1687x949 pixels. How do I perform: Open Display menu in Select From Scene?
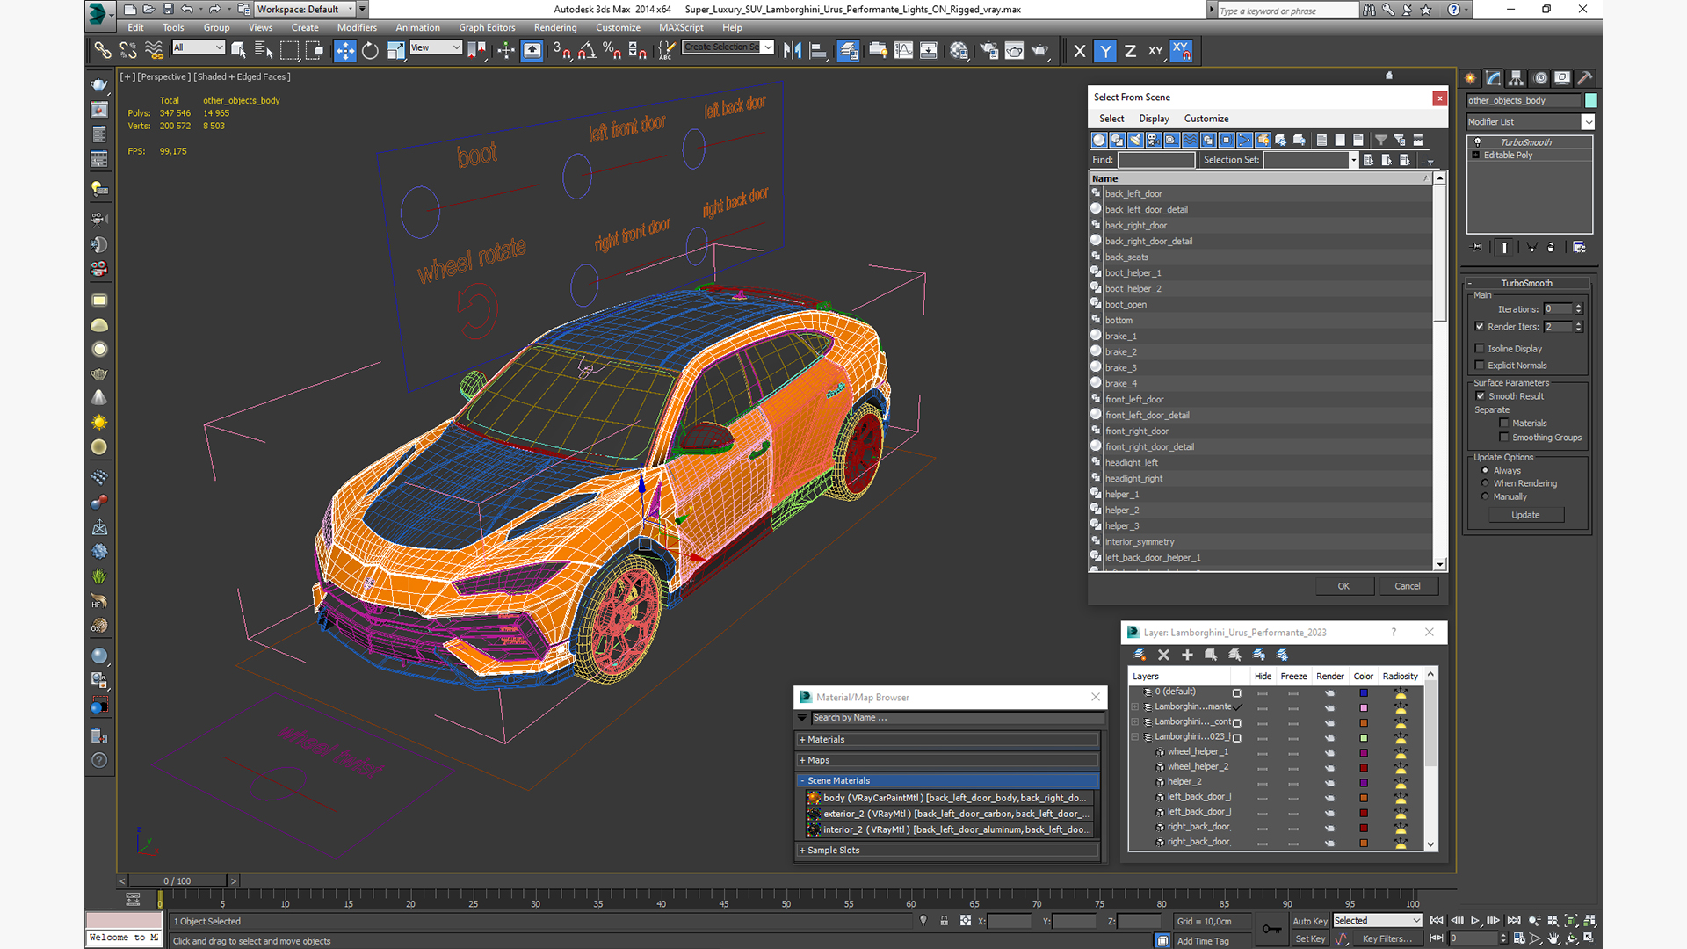(1154, 119)
